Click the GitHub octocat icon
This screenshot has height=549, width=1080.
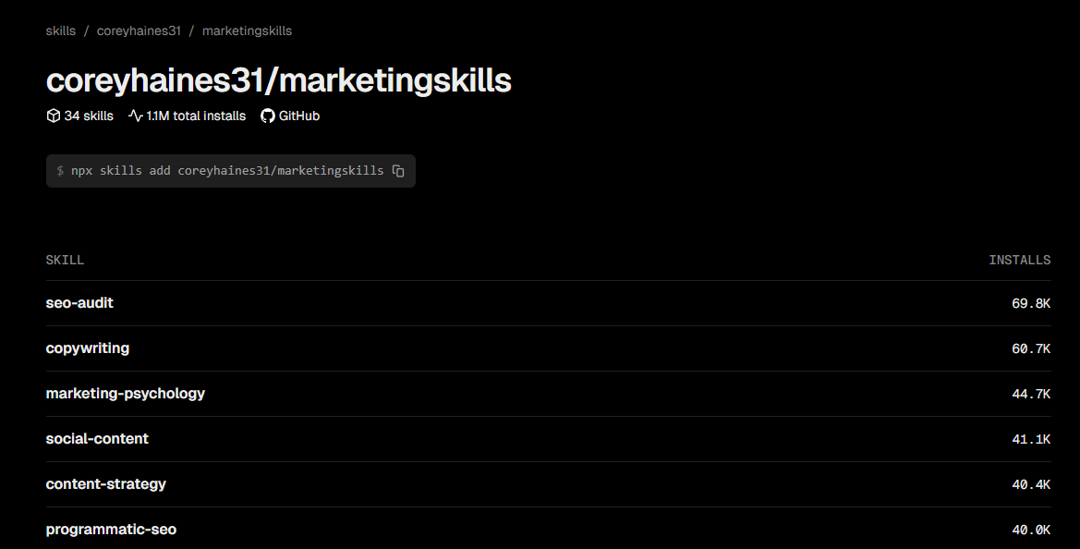(x=267, y=116)
